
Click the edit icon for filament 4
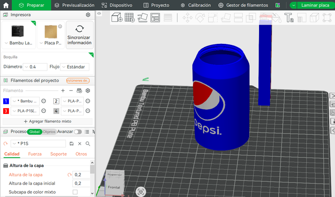coord(87,111)
